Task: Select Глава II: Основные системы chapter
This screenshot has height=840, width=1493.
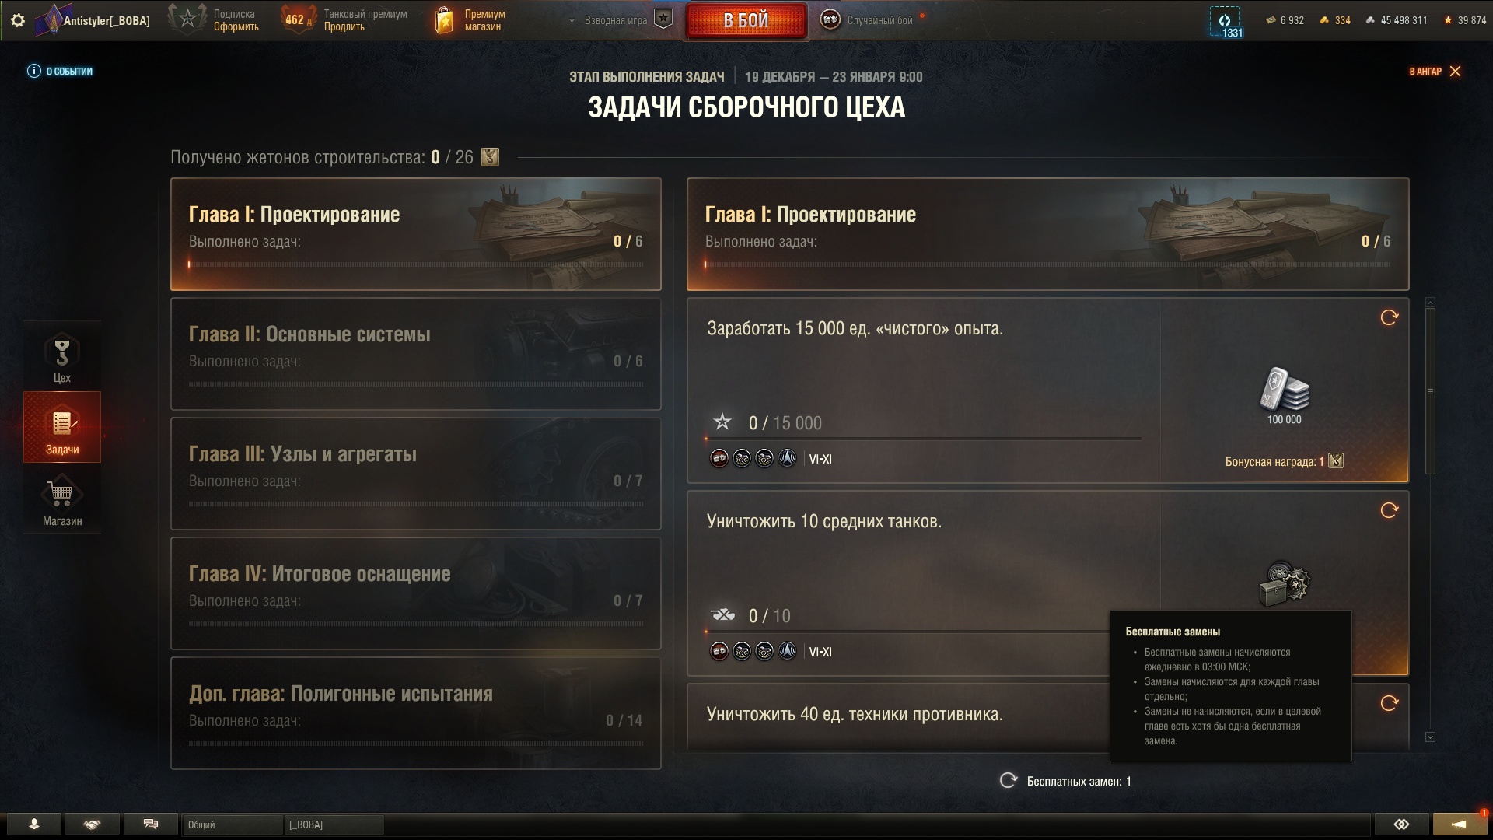Action: 416,354
